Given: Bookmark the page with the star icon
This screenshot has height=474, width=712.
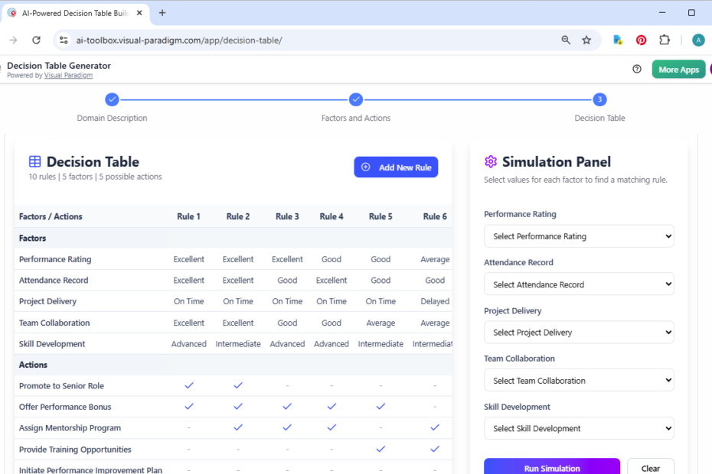Looking at the screenshot, I should 587,40.
